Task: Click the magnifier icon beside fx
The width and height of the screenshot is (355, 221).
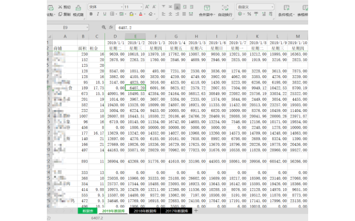Action: [104, 28]
